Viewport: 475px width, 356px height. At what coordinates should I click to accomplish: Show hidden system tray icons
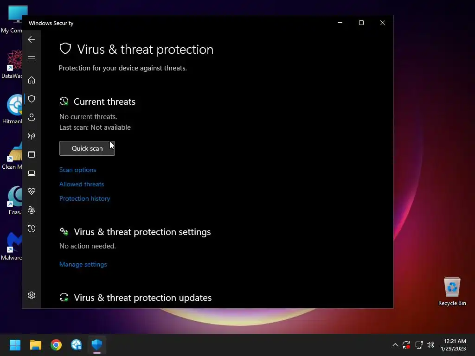395,345
